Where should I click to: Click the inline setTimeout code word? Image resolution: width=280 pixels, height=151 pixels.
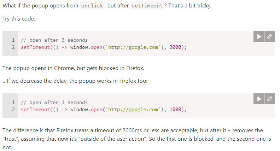pos(147,6)
